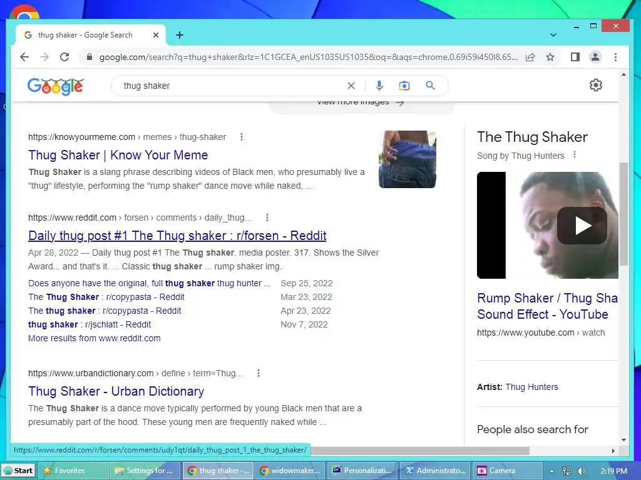Click More results from www.reddit.com

coord(95,338)
